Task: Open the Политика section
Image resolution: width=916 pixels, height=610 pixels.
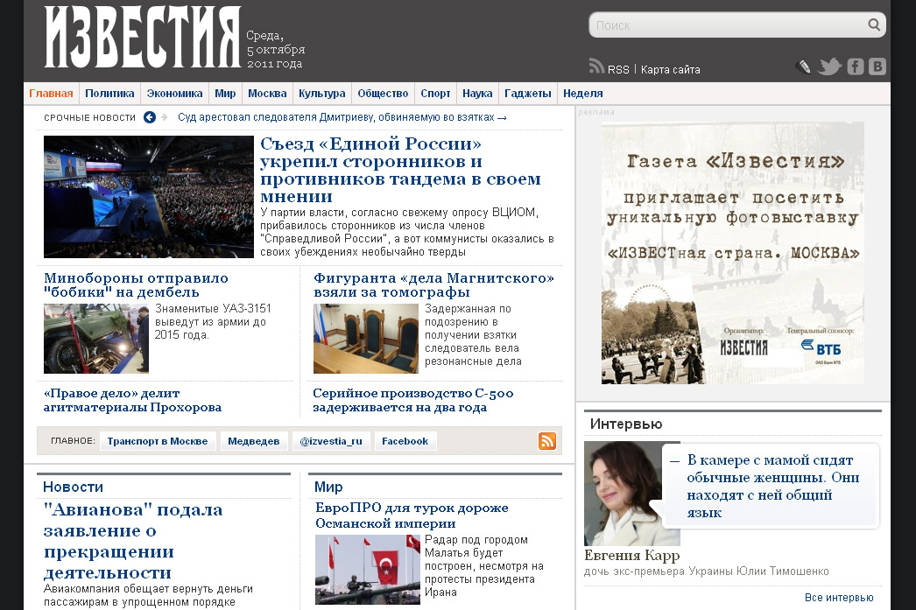Action: point(109,94)
